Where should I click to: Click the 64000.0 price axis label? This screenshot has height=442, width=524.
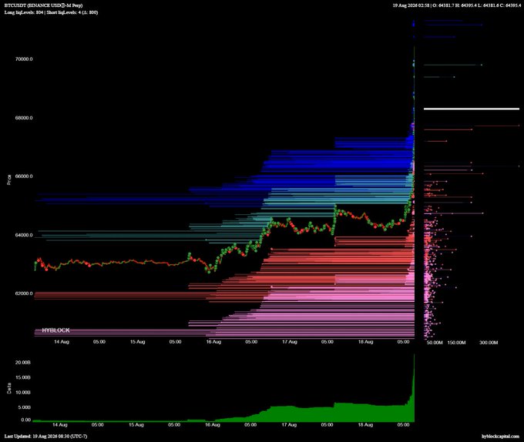click(x=24, y=235)
